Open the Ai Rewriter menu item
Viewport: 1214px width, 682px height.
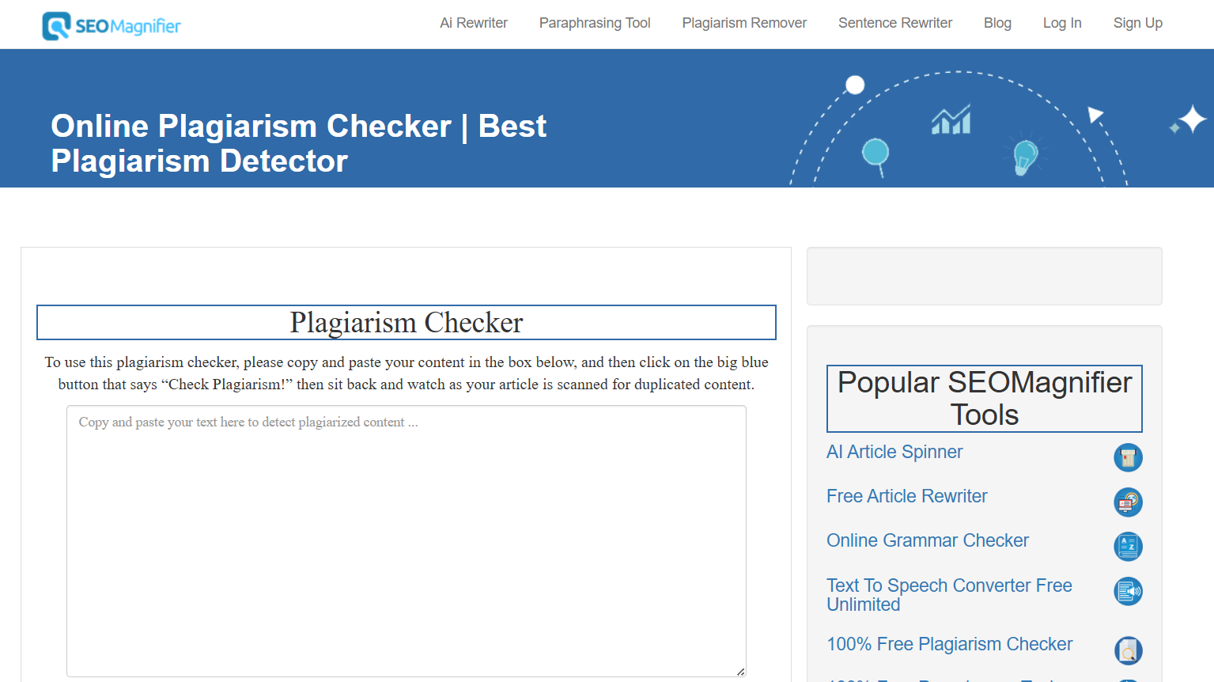point(473,23)
